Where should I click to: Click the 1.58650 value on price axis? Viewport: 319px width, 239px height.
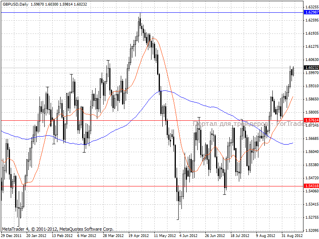[x=312, y=99]
